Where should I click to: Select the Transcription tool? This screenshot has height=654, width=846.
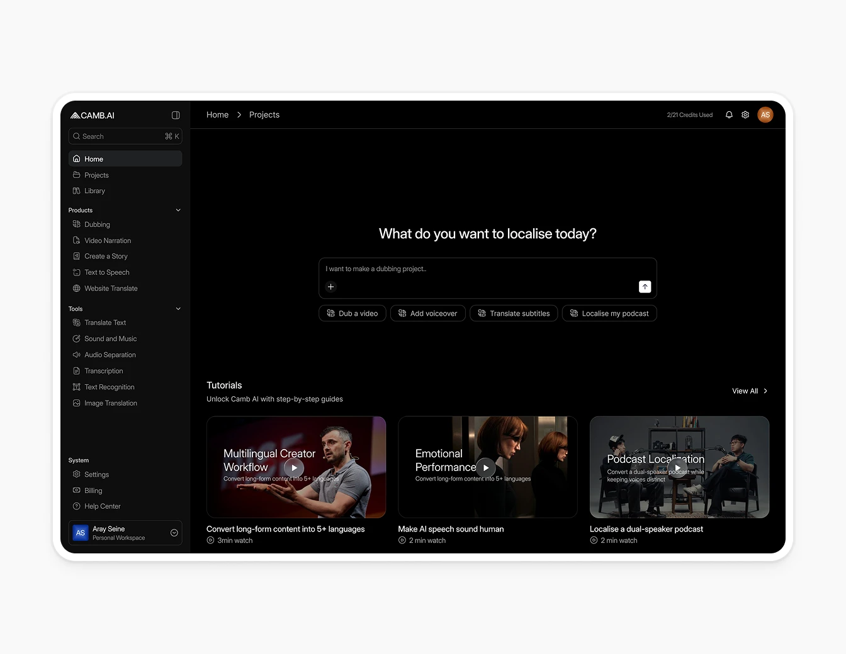pos(104,370)
